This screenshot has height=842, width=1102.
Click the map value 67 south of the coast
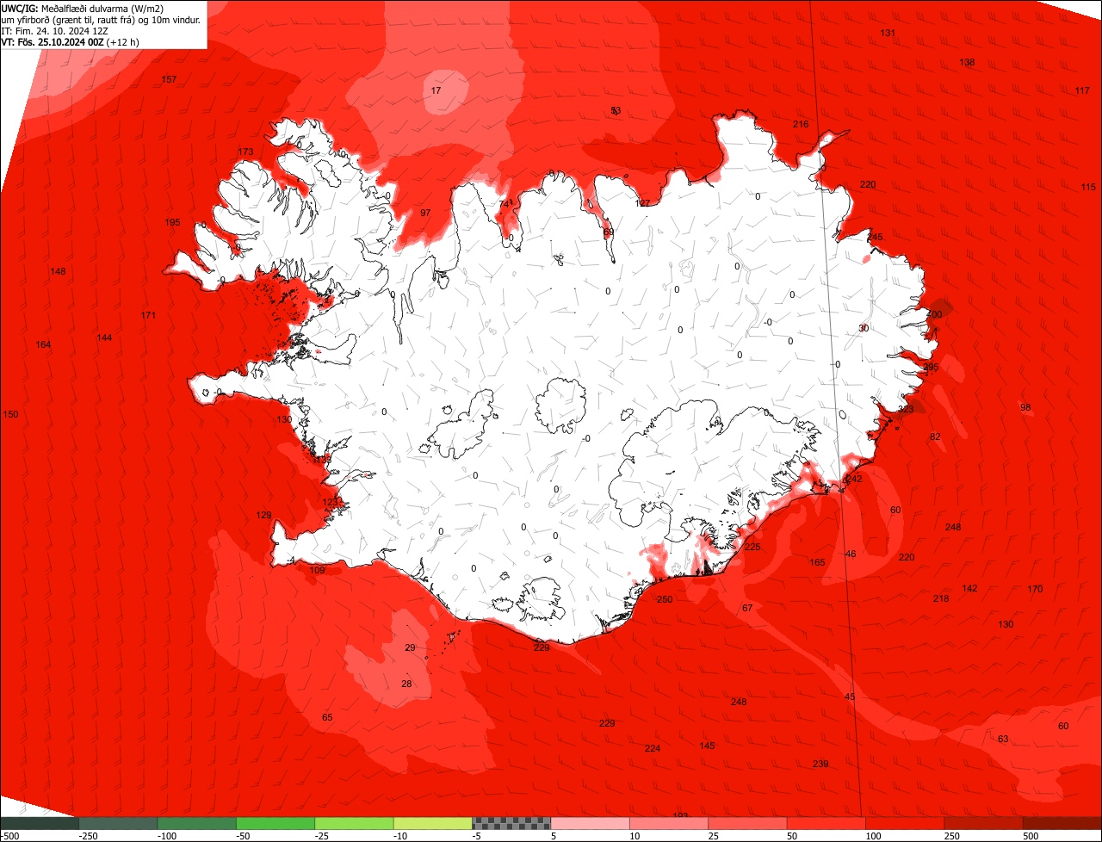[747, 608]
